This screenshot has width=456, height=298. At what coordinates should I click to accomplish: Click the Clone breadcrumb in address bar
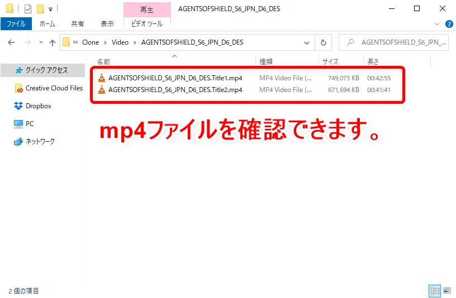(91, 42)
